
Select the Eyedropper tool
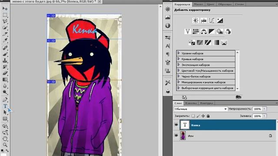pyautogui.click(x=5, y=40)
